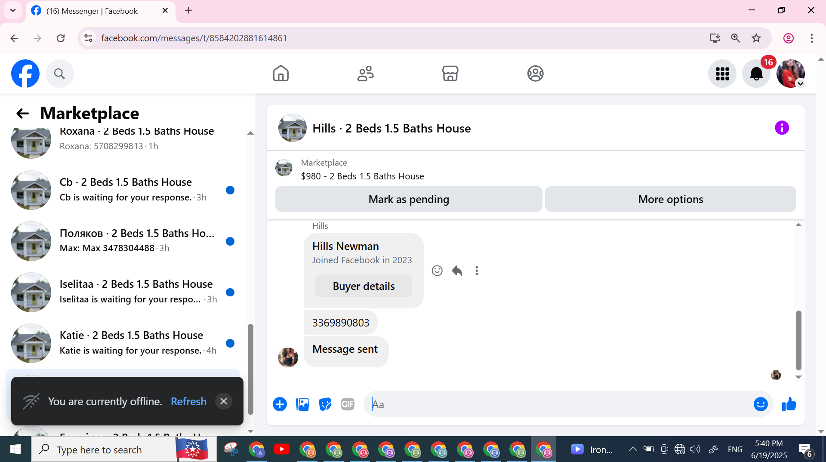Screen dimensions: 826x462
Task: Click the More options button
Action: (670, 199)
